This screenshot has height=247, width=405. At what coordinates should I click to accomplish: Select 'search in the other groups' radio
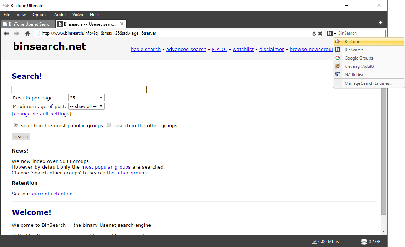tap(109, 125)
